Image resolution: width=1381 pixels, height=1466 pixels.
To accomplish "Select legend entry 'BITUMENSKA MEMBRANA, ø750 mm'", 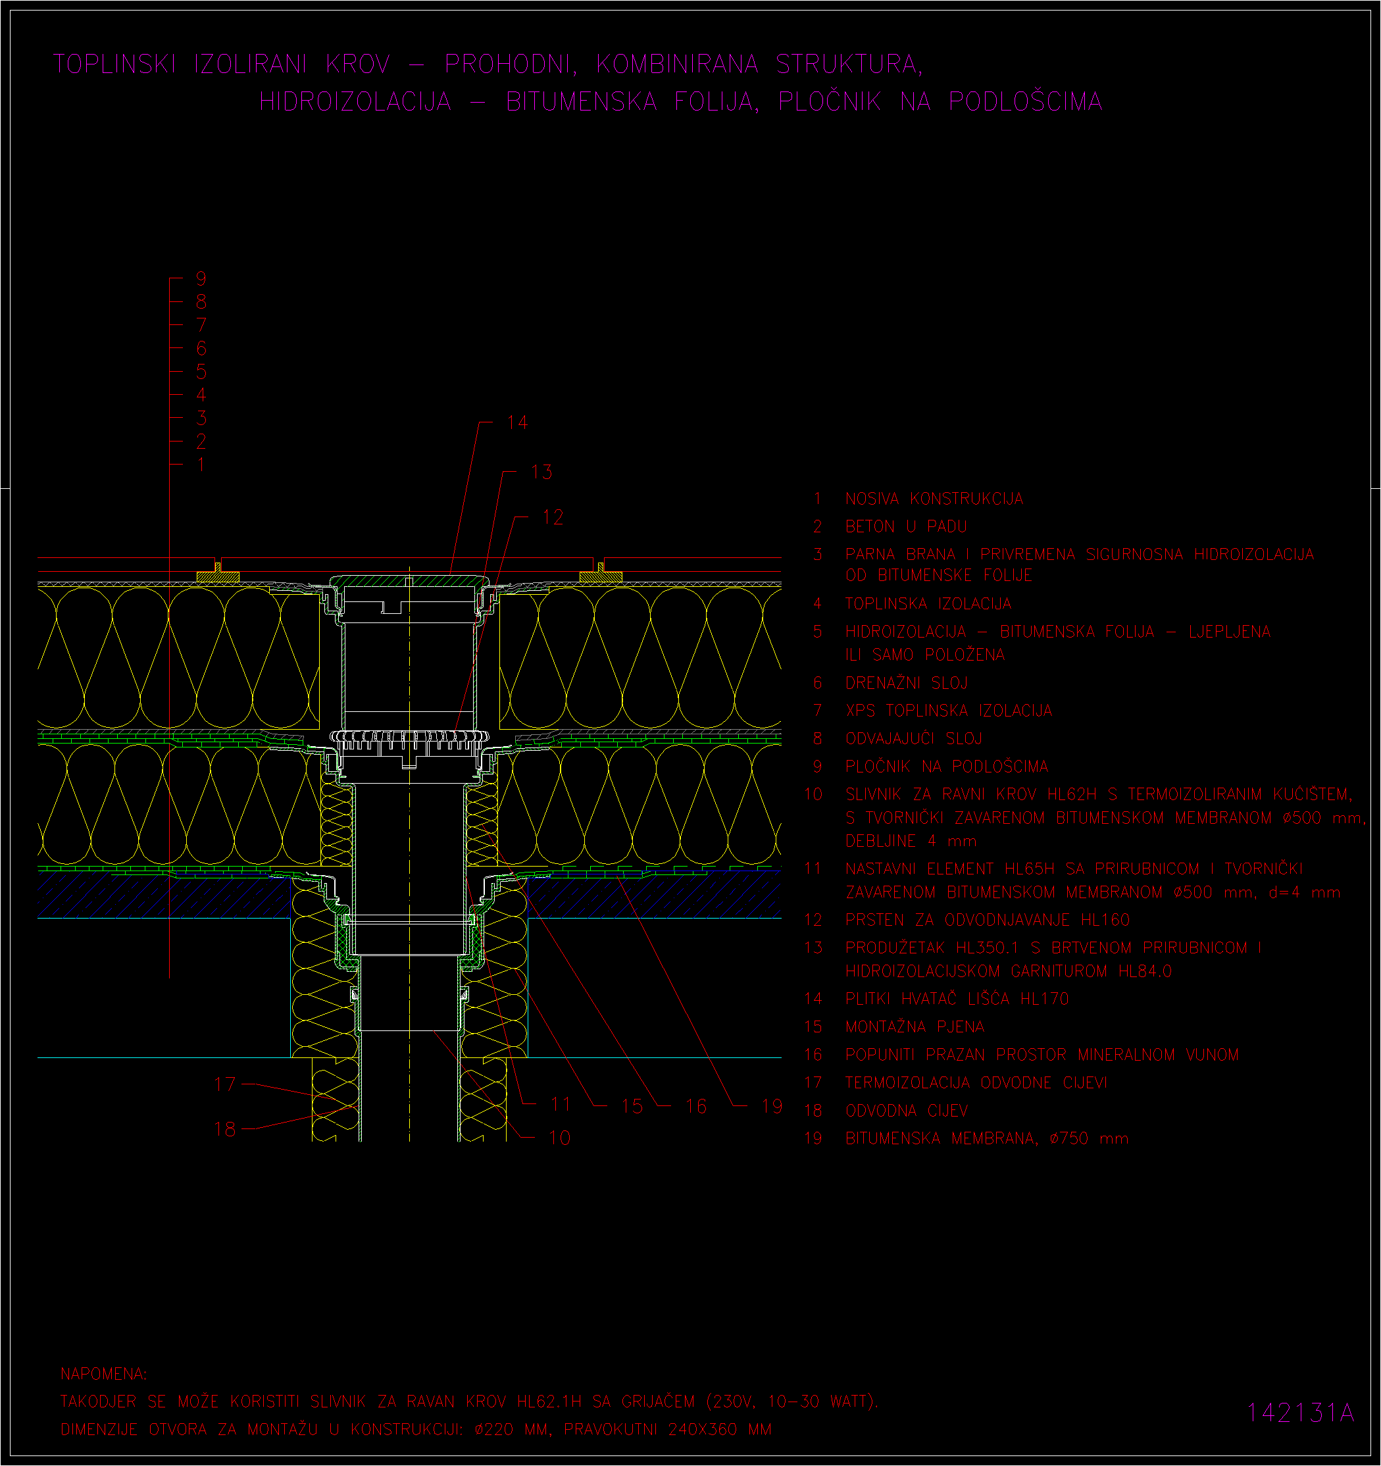I will (986, 1138).
